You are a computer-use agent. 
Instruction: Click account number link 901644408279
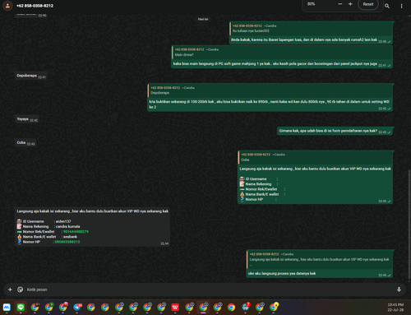point(76,232)
